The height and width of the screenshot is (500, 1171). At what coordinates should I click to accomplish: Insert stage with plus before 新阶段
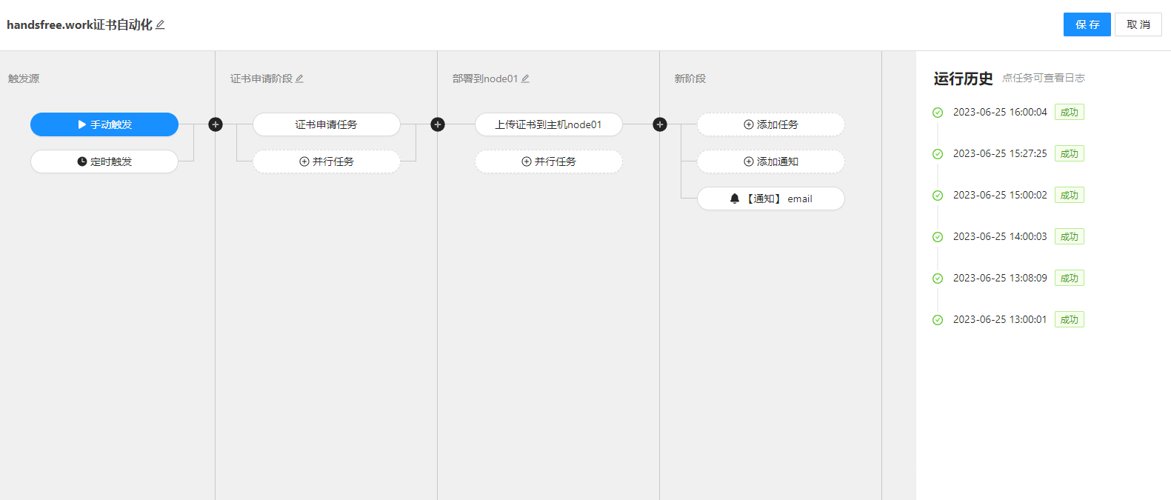point(660,124)
